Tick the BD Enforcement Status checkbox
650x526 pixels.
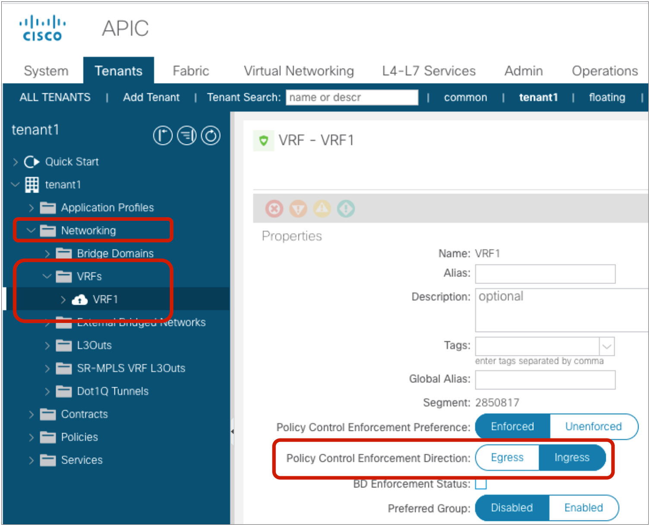[481, 484]
